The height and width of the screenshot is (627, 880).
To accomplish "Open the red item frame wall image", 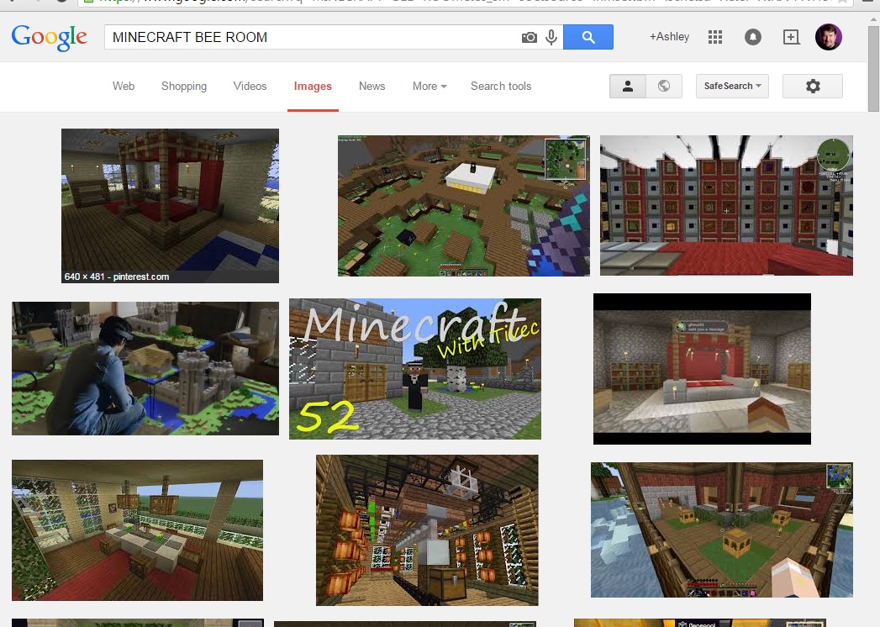I will (726, 205).
